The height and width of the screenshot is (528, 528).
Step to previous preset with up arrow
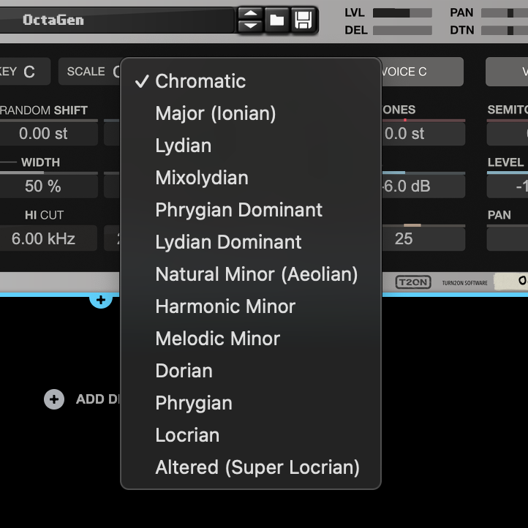[251, 13]
